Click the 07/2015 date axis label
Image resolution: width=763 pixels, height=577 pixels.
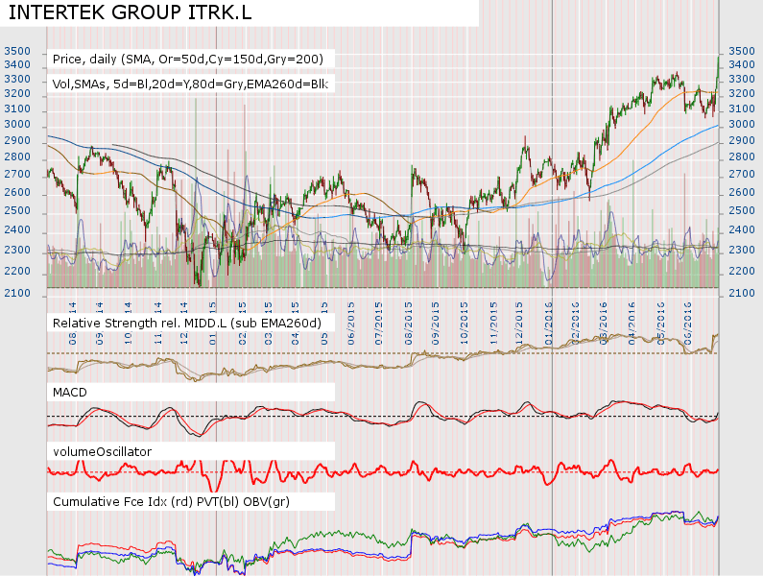pyautogui.click(x=379, y=324)
